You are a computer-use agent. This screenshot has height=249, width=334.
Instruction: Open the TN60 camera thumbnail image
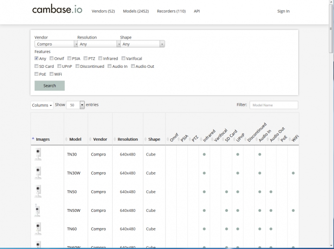38,229
